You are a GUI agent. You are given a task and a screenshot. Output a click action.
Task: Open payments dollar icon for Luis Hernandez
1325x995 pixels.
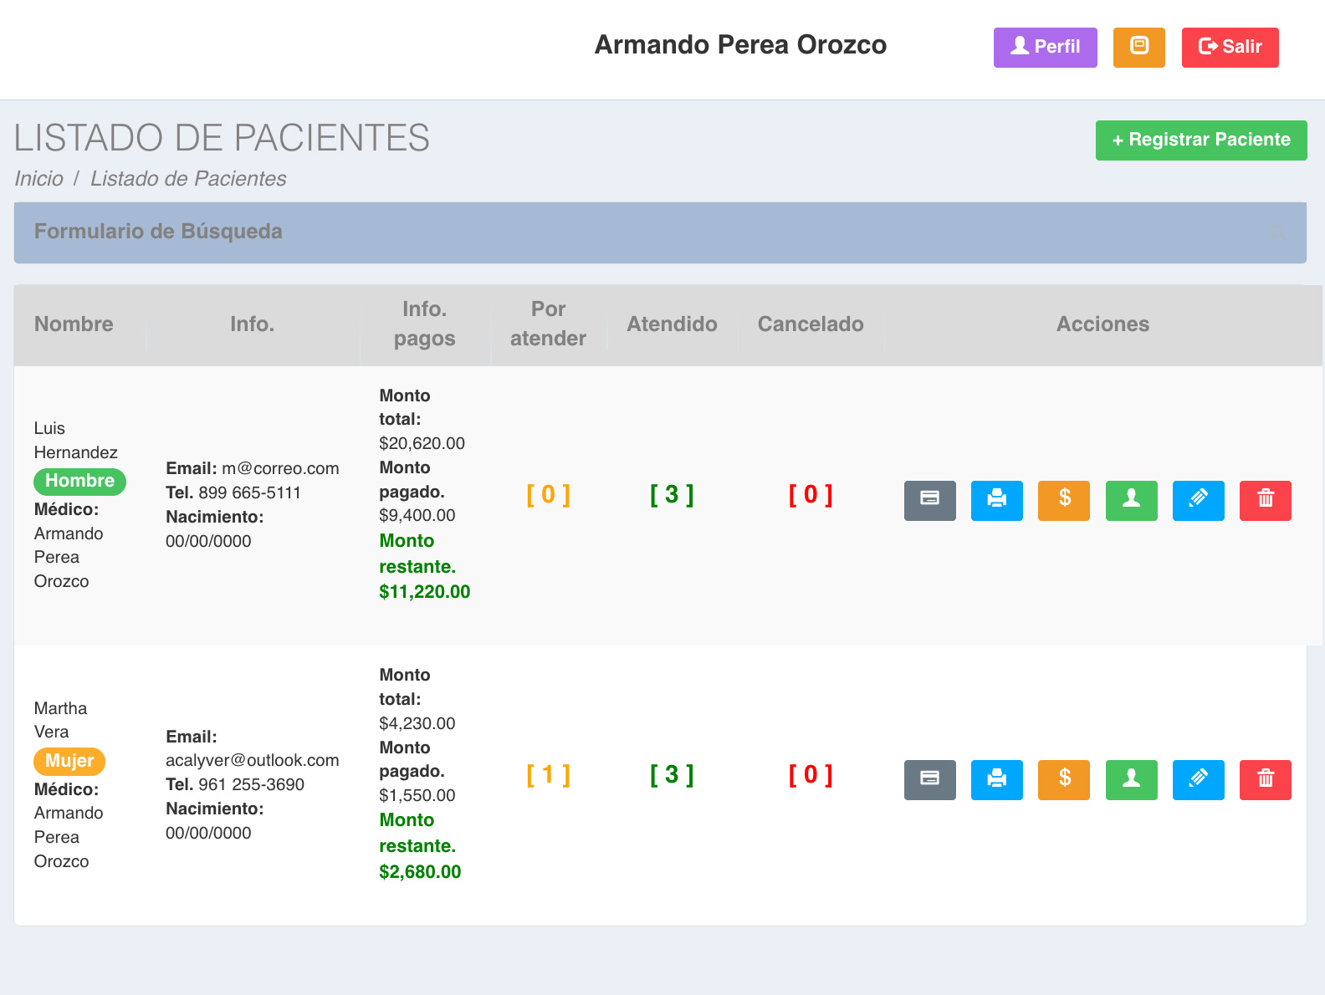click(1063, 500)
